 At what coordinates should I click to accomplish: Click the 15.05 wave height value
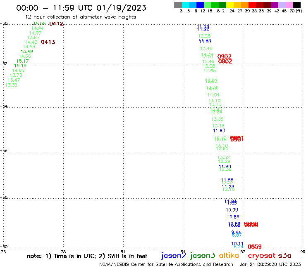tap(39, 24)
